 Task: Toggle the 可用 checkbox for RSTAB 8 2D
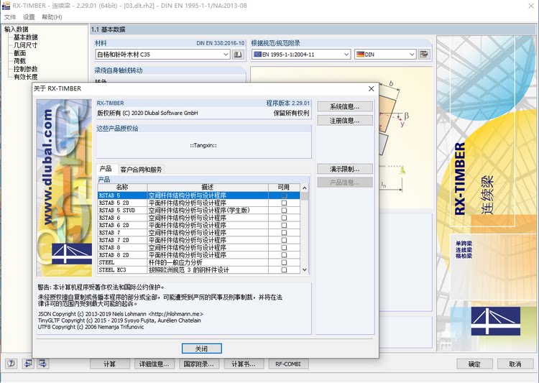284,255
